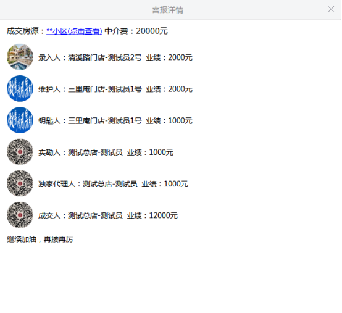This screenshot has height=313, width=342.
Task: Select the 录入人 清溪路门店-测试员2号 name text
Action: coord(105,57)
